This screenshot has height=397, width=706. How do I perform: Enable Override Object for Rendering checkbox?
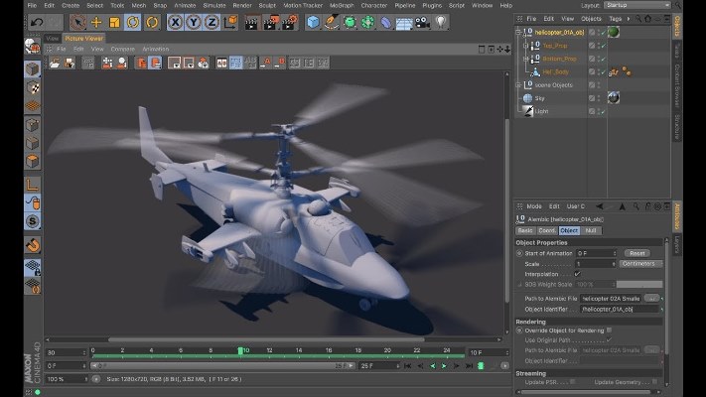coord(610,330)
